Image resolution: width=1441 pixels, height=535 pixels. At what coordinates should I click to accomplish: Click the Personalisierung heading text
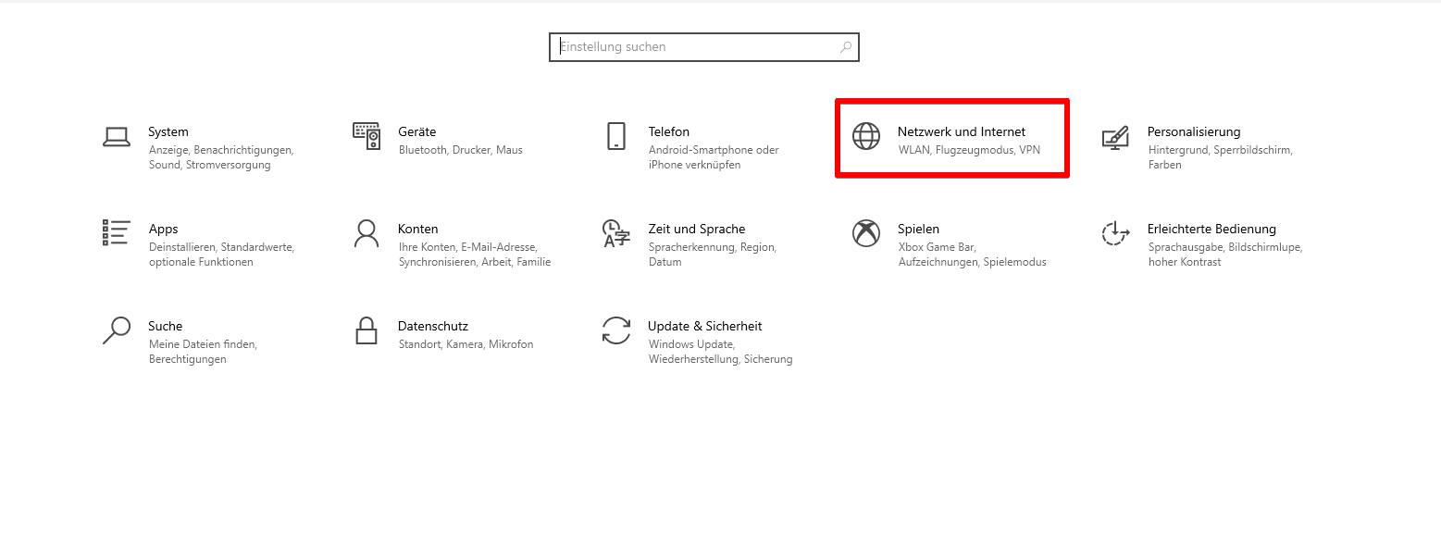(1194, 131)
